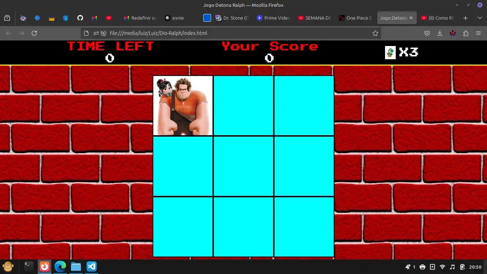List all tabs dropdown arrow
487x274 pixels.
(480, 18)
